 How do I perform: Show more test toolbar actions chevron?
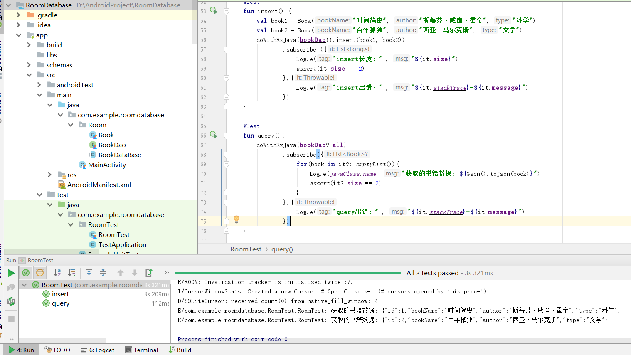click(167, 273)
